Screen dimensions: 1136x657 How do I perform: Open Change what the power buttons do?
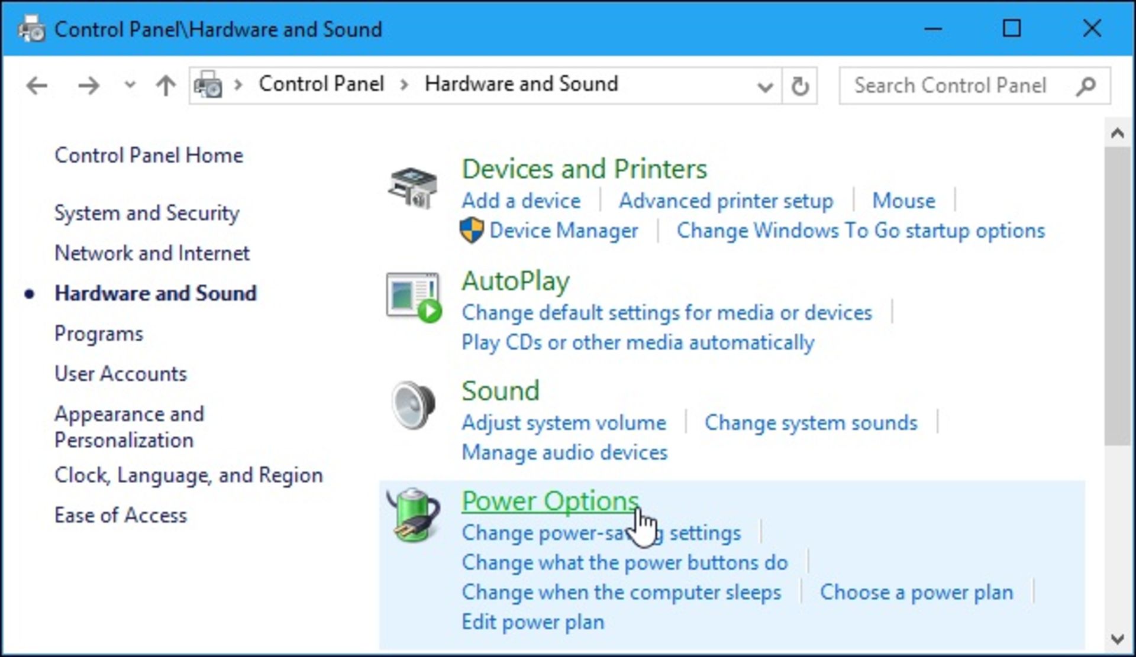tap(624, 562)
